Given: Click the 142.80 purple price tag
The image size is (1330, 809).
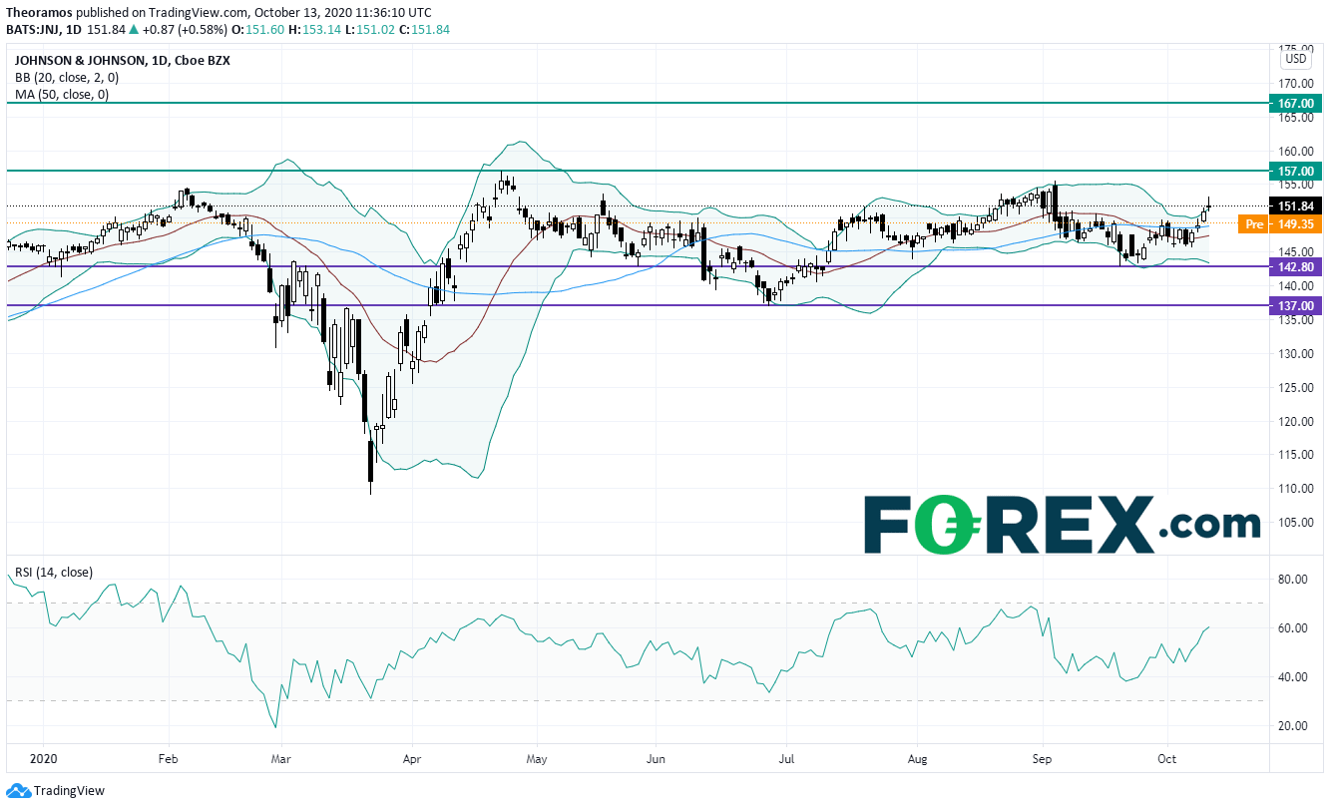Looking at the screenshot, I should click(x=1294, y=266).
